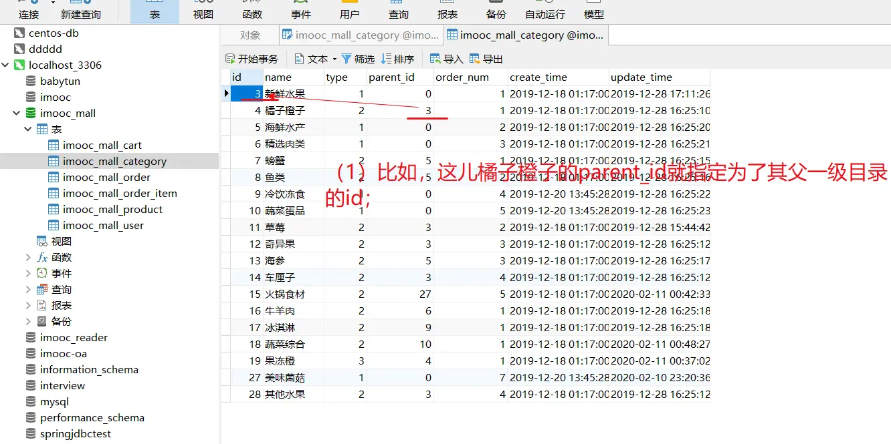Click the order_num column header
891x444 pixels.
click(x=471, y=77)
